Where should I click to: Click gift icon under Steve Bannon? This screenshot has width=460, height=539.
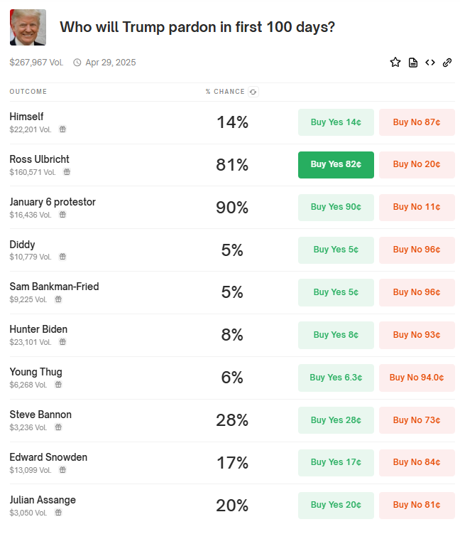pos(58,427)
